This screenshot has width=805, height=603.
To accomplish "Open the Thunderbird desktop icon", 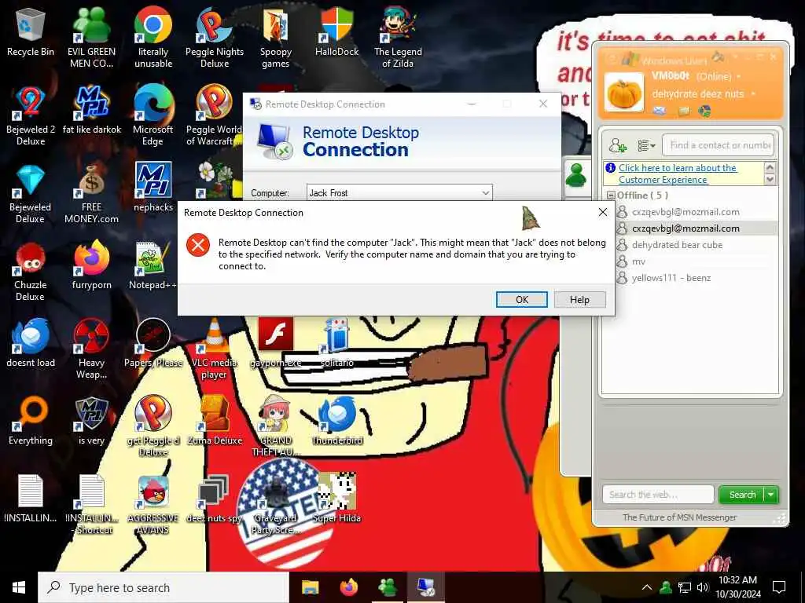I will click(x=336, y=422).
